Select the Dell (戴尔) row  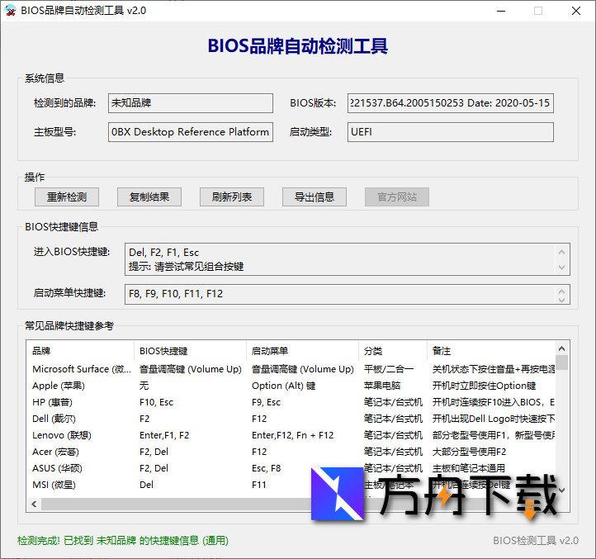291,419
